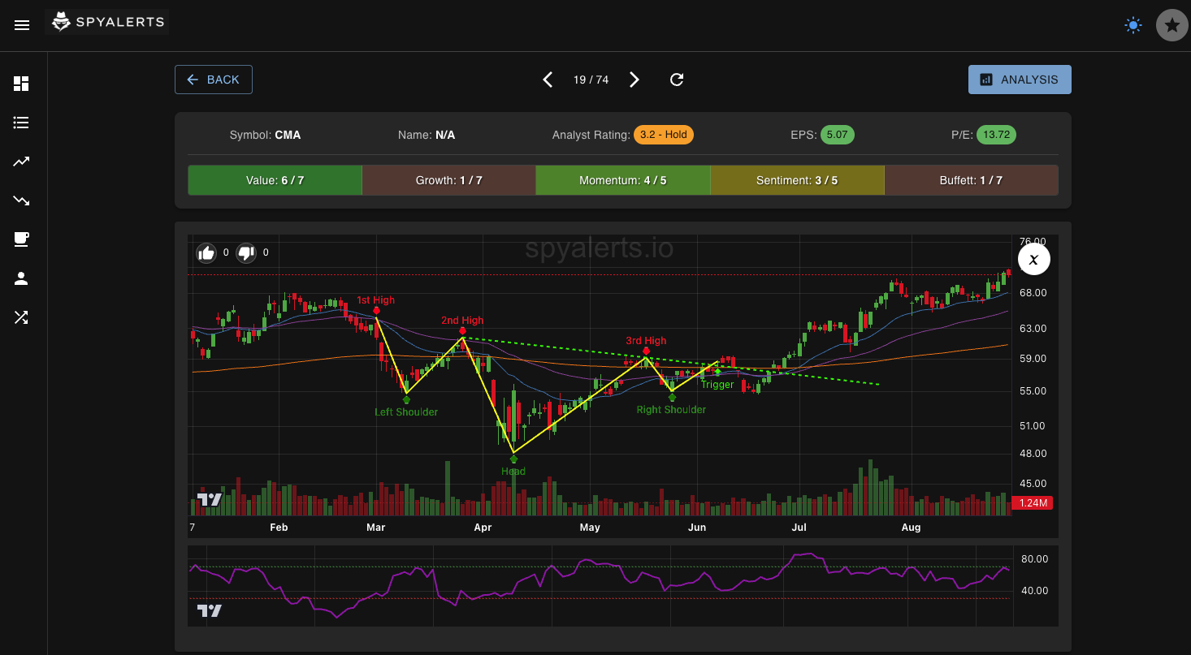Give a thumbs down to this chart
Screen dimensions: 1191x655
click(245, 252)
